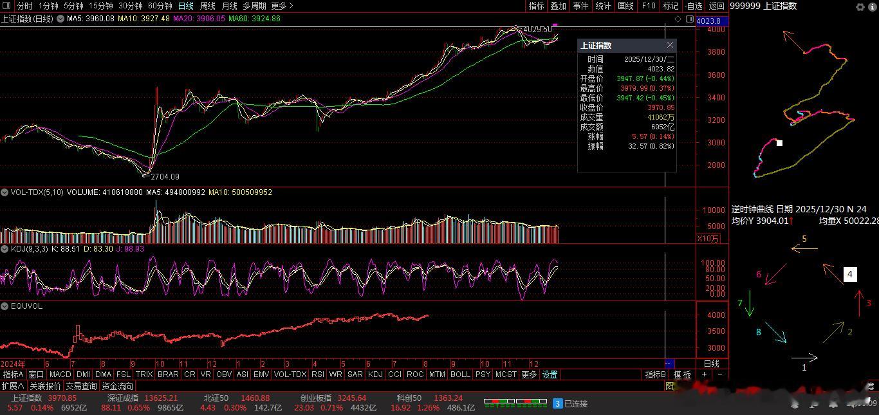Select the RSI indicator tab
Screen dimensions: 879x415
(317, 374)
